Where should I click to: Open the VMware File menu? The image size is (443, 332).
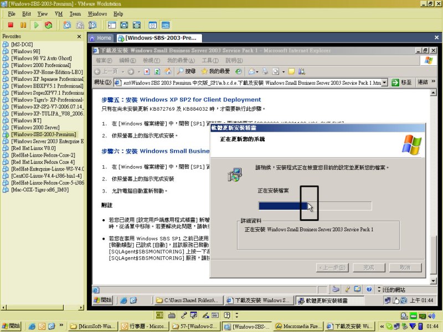coord(12,14)
